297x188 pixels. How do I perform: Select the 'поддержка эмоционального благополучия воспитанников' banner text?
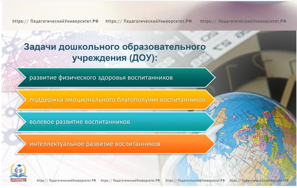pos(117,100)
